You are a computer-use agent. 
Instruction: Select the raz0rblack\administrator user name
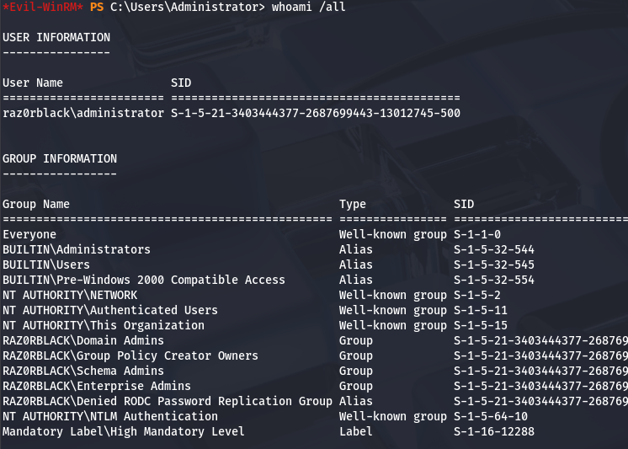(83, 113)
